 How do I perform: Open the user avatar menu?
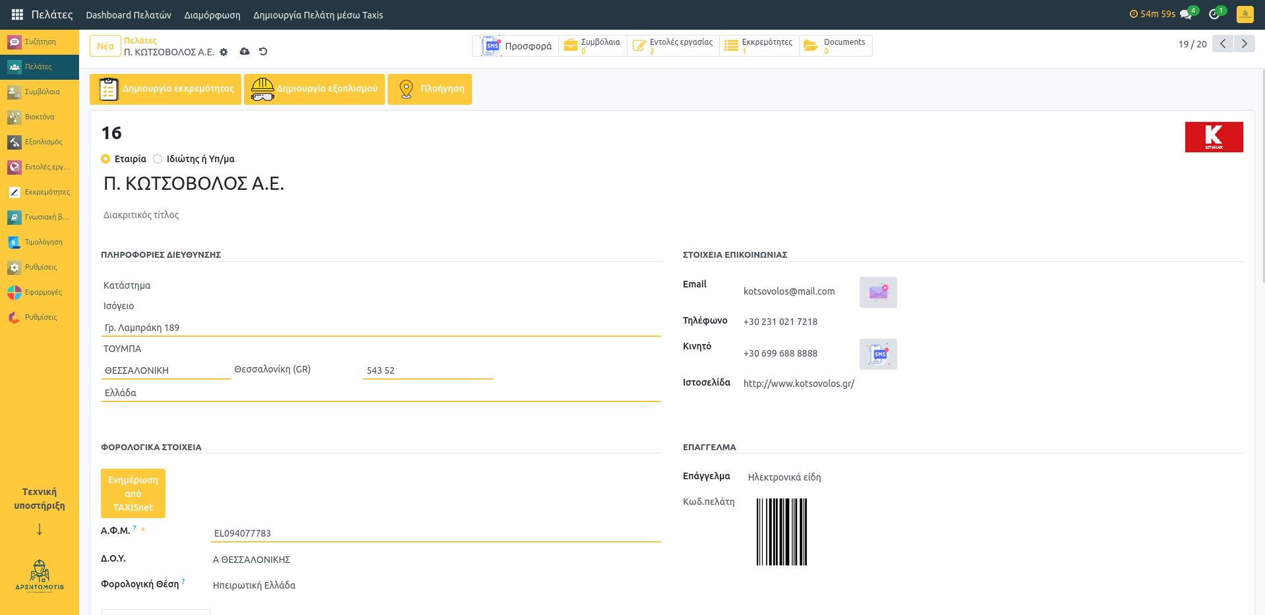click(1245, 15)
